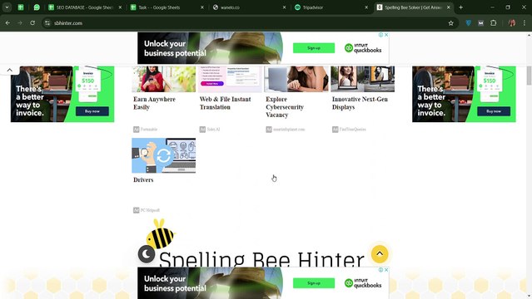Open the pinned Google Sheets tab
The image size is (532, 299).
(x=21, y=7)
